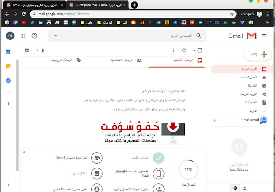Click the Hangouts contacts person icon
The width and height of the screenshot is (275, 192).
point(245,188)
